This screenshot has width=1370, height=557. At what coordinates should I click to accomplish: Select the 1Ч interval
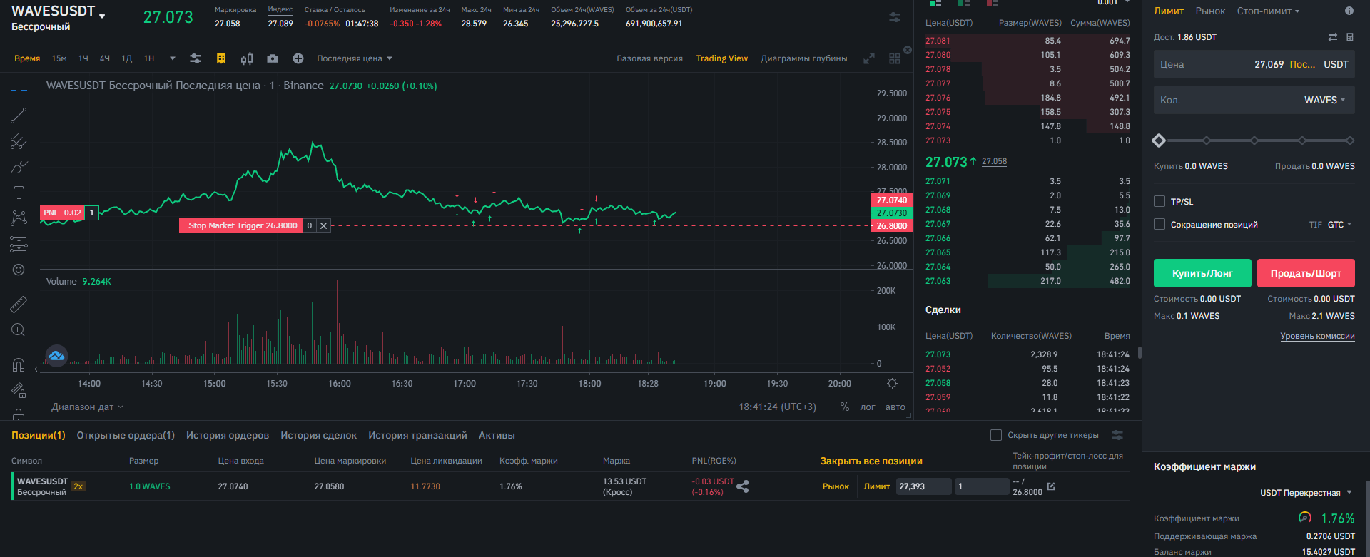coord(83,58)
